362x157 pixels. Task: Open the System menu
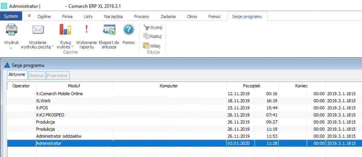click(11, 16)
